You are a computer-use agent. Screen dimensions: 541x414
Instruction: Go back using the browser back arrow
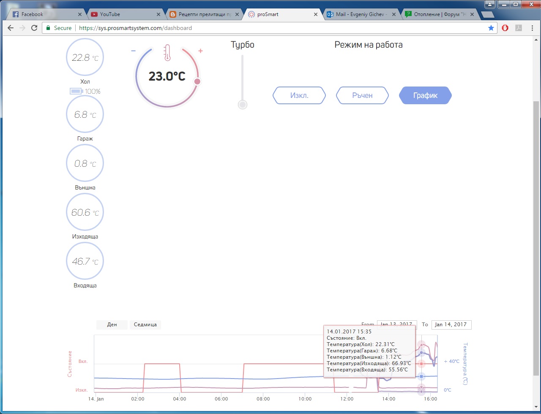click(x=11, y=28)
